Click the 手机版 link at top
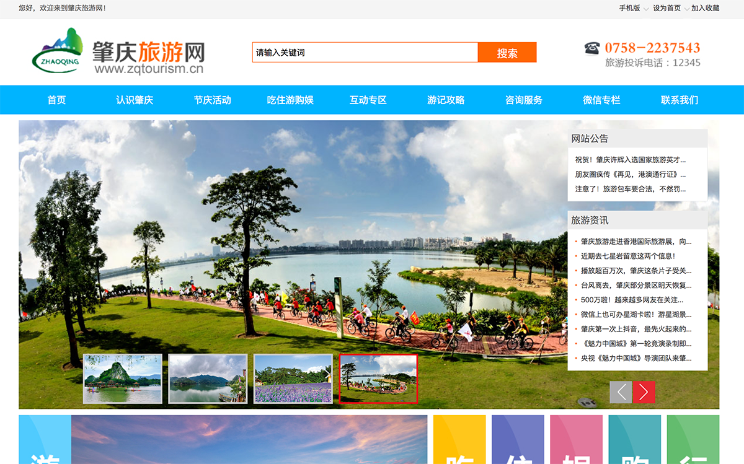 (x=629, y=8)
